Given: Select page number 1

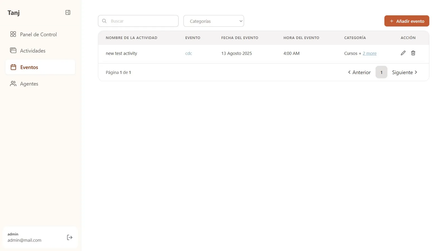Looking at the screenshot, I should pyautogui.click(x=381, y=72).
